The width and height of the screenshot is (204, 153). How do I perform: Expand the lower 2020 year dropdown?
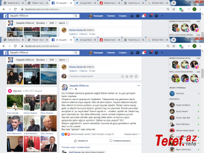53,60
